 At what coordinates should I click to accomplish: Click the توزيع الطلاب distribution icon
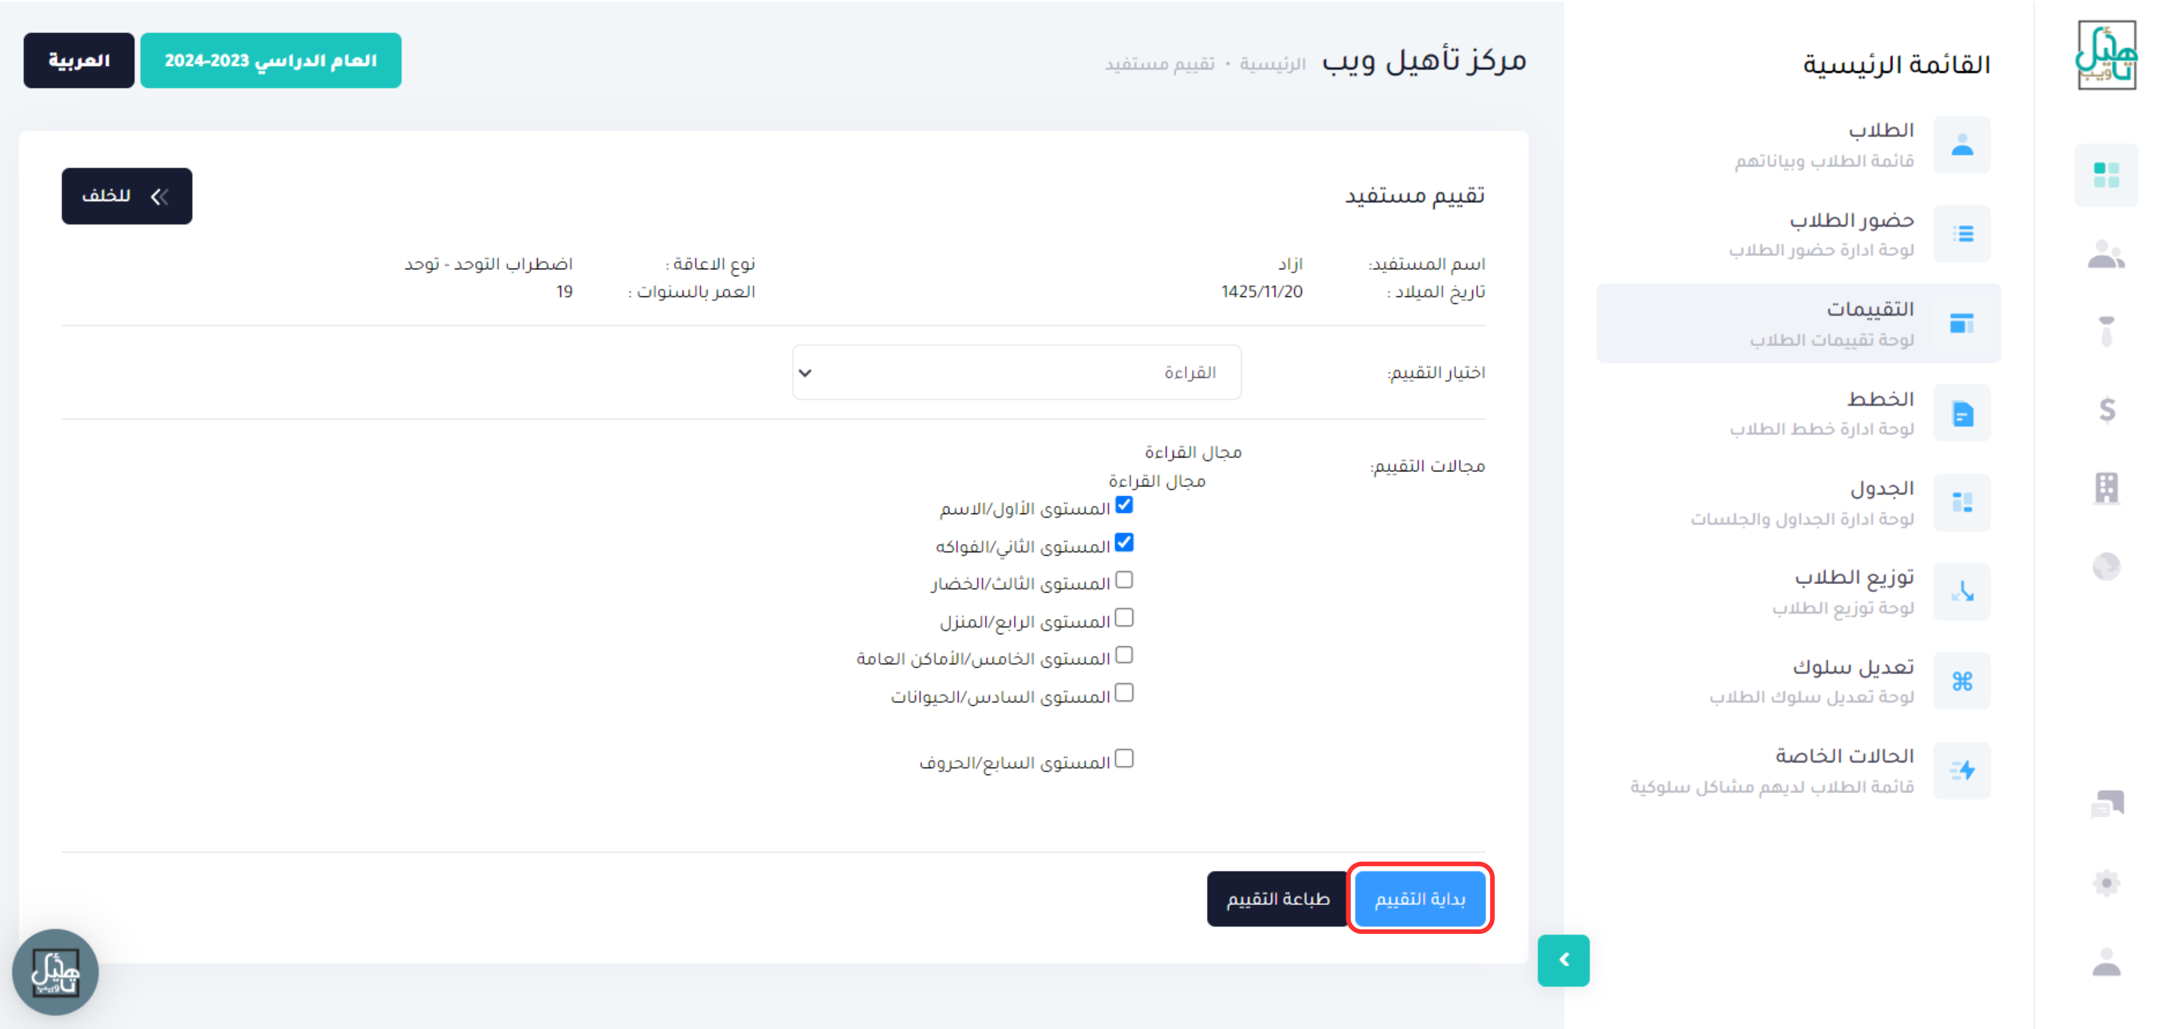pyautogui.click(x=1962, y=592)
